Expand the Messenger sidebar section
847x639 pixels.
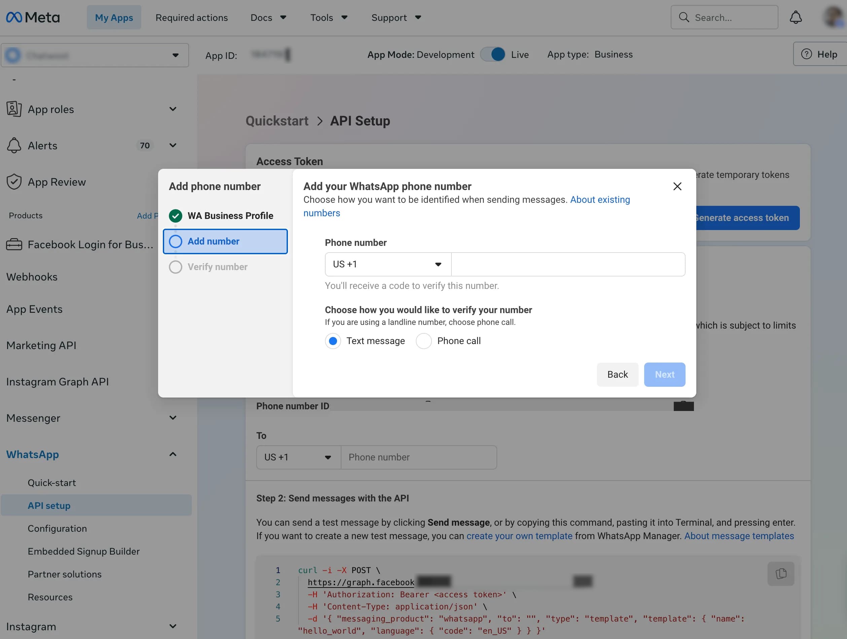(173, 418)
